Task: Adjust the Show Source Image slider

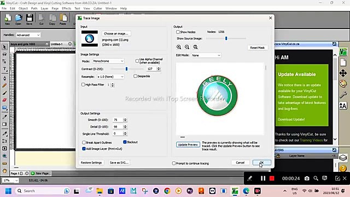Action: point(226,38)
